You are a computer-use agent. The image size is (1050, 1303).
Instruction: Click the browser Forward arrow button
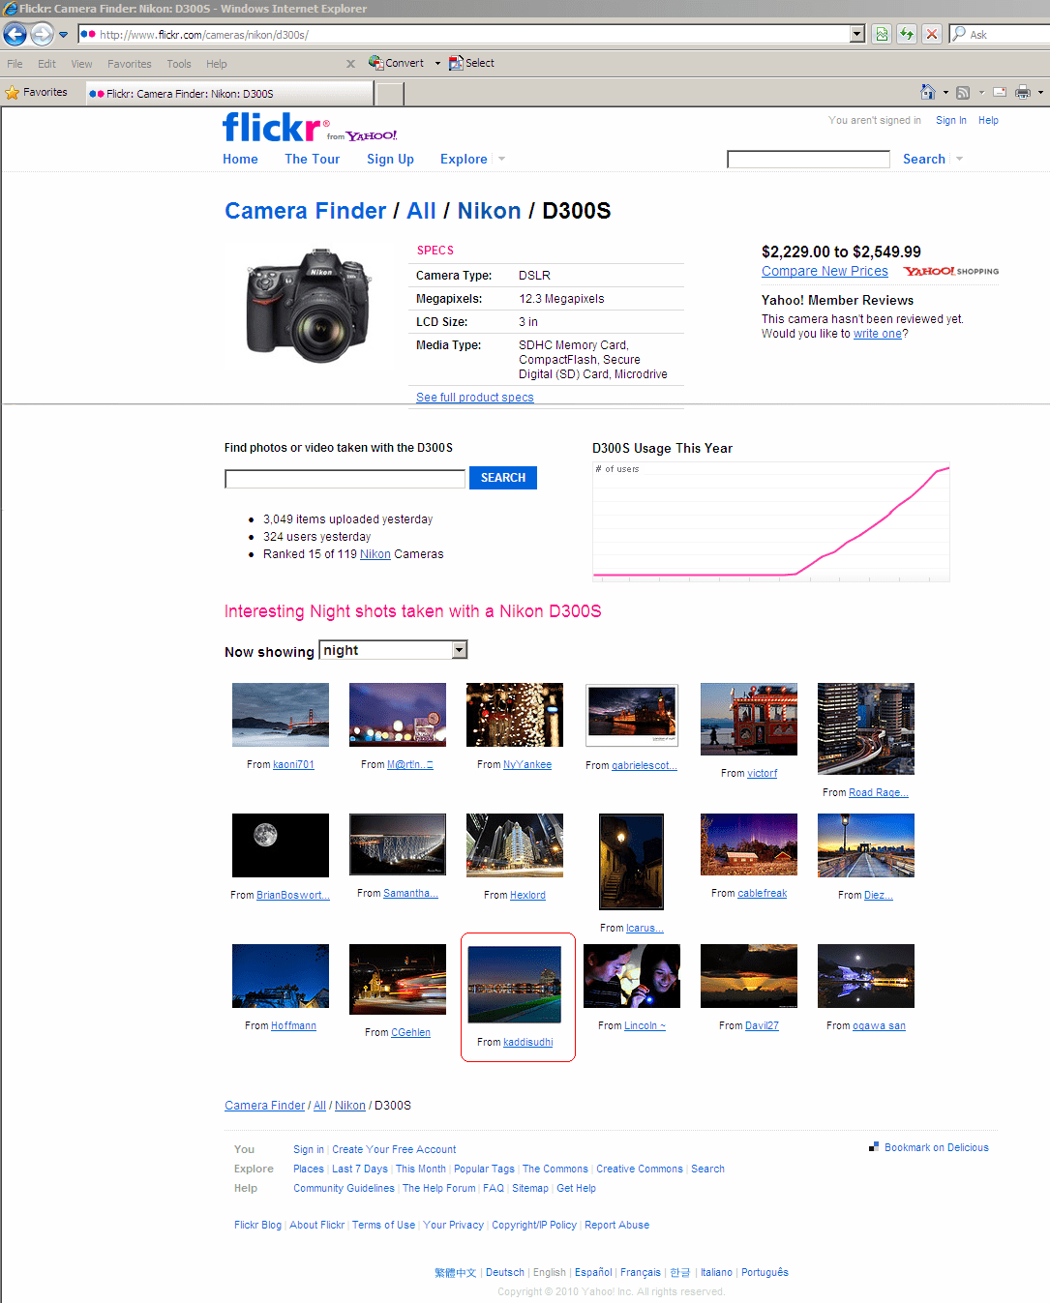tap(42, 35)
